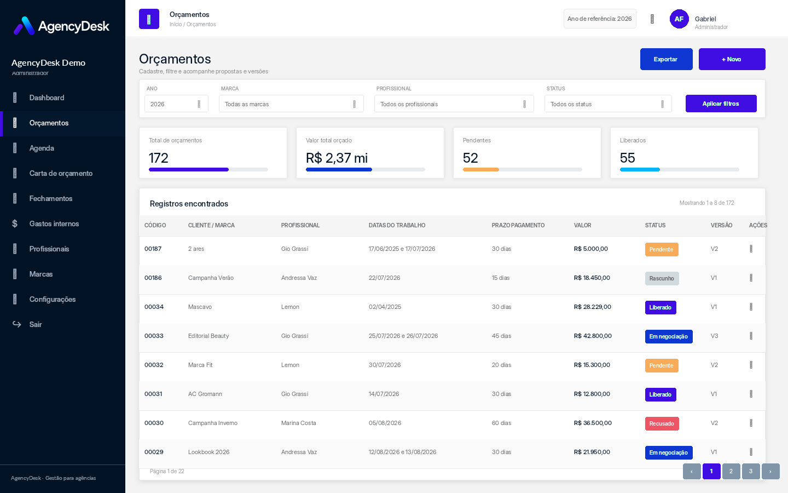
Task: Go to Profissionais in the sidebar
Action: pos(63,249)
